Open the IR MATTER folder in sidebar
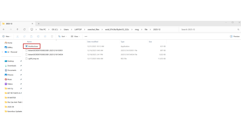241x135 pixels. pos(10,98)
